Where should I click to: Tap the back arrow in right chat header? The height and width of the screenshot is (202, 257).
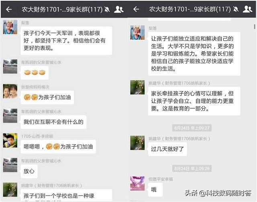(x=136, y=9)
